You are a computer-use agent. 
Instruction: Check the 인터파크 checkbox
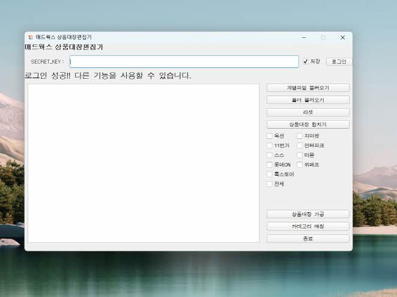[x=300, y=145]
